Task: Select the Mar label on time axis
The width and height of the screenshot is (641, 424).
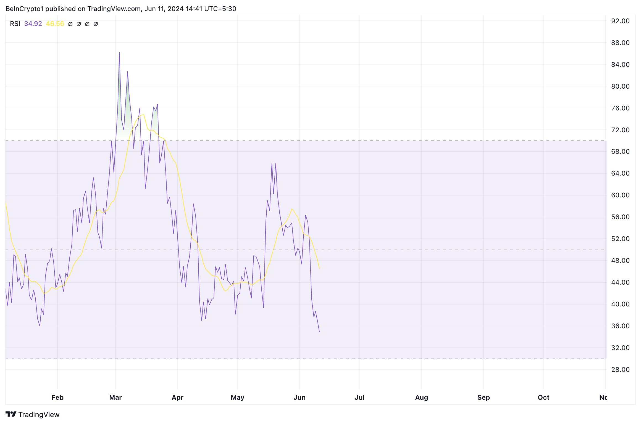Action: (x=115, y=397)
